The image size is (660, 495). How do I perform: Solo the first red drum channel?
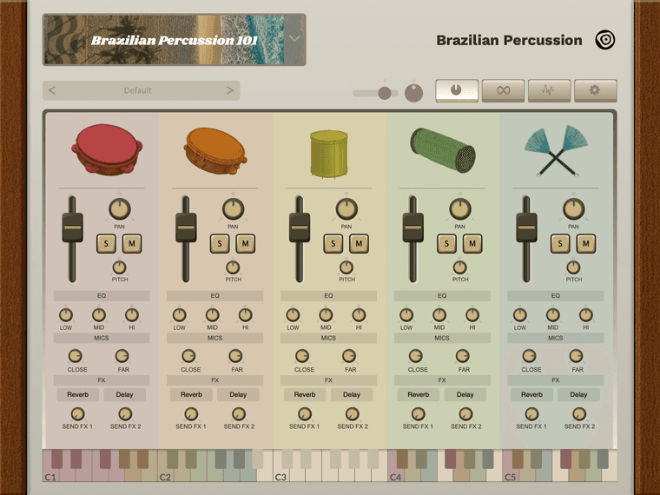tap(106, 243)
